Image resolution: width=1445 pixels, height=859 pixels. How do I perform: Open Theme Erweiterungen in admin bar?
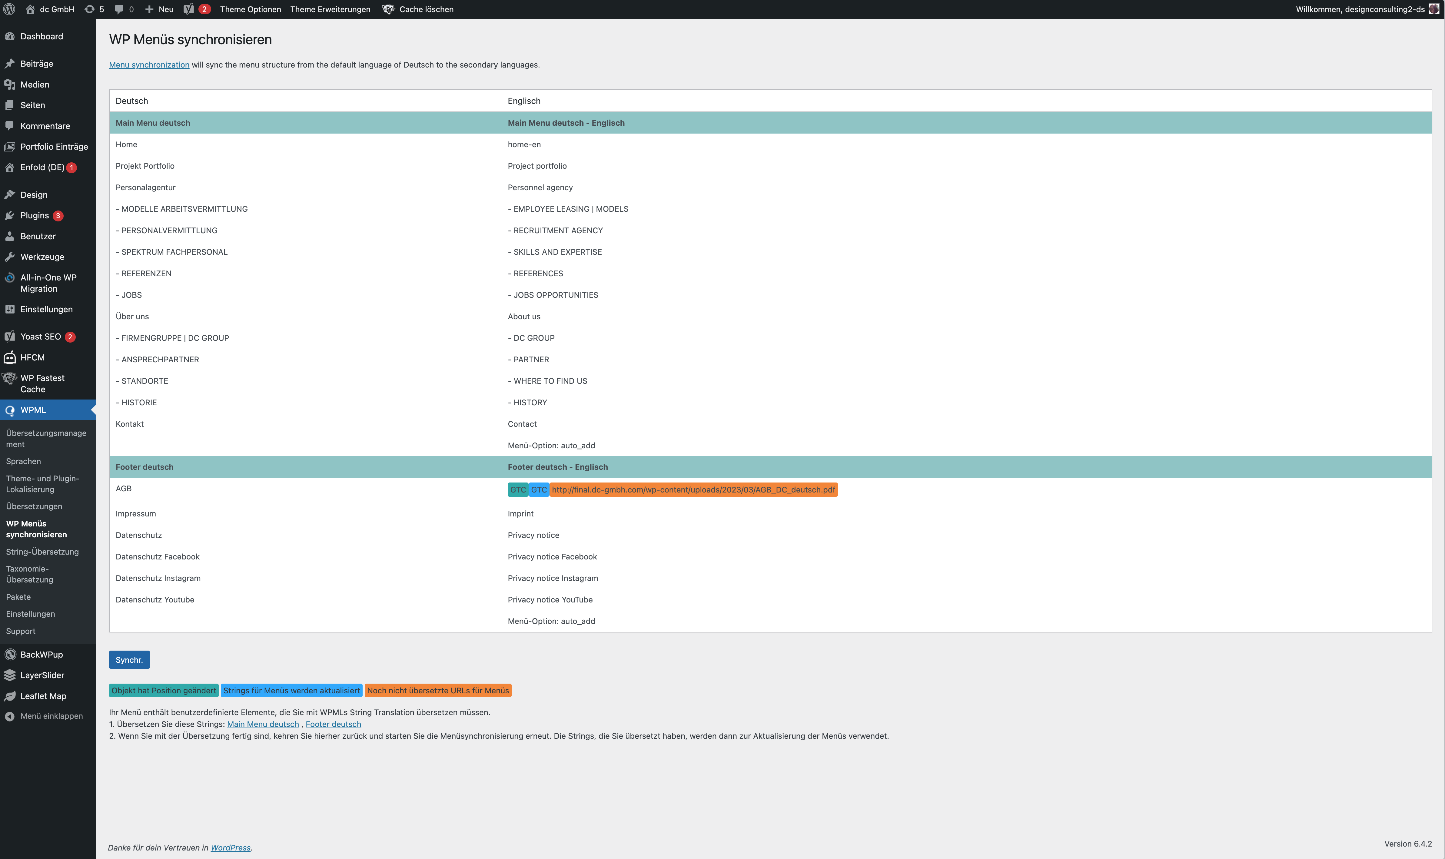click(330, 9)
